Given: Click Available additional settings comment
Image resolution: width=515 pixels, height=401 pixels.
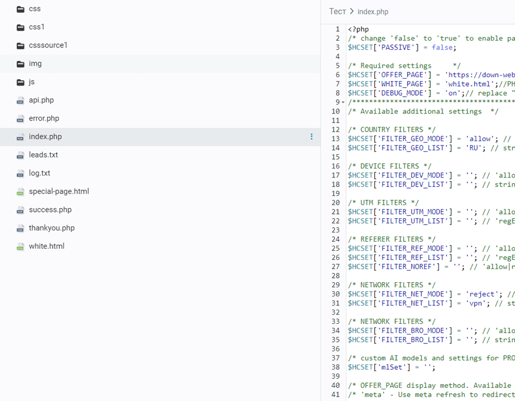Looking at the screenshot, I should (x=423, y=111).
